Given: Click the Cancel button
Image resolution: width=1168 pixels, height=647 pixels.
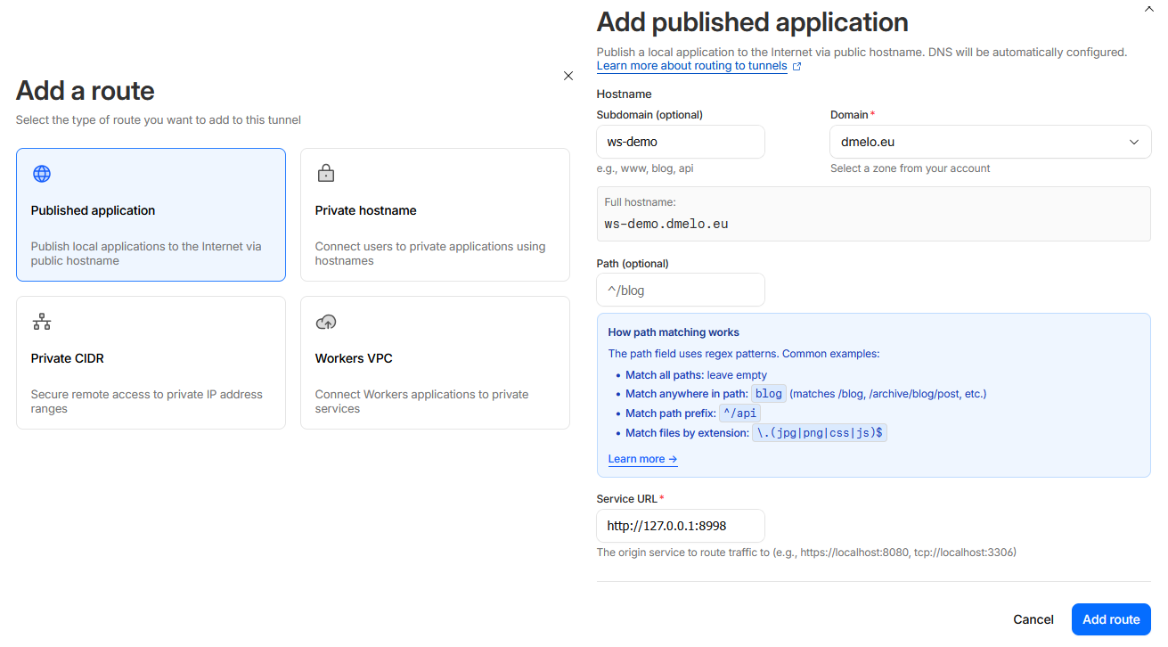Looking at the screenshot, I should tap(1033, 619).
